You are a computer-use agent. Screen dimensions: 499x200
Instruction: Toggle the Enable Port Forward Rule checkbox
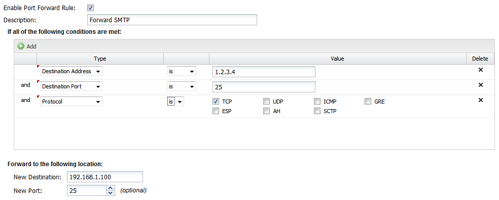90,8
